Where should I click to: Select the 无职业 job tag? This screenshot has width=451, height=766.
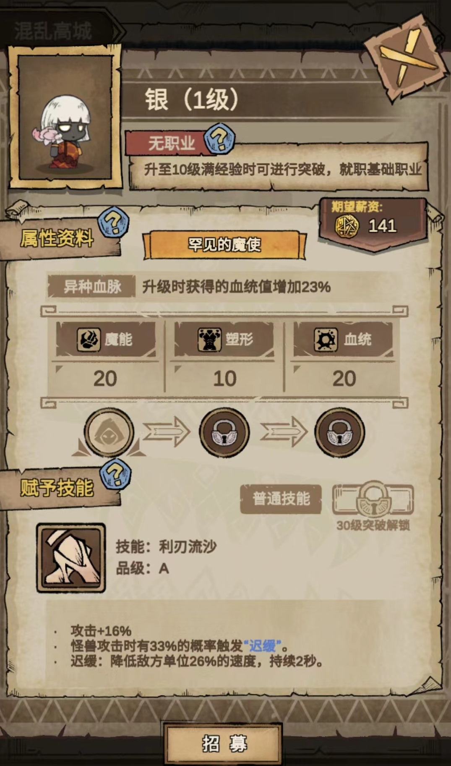tap(171, 144)
